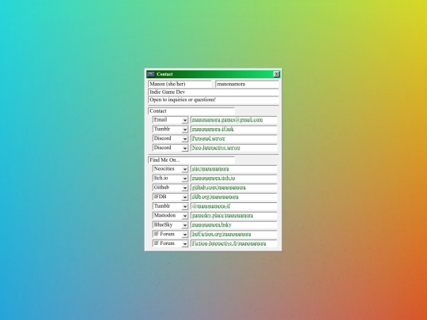Visit github.com/manonamora link

pyautogui.click(x=219, y=187)
